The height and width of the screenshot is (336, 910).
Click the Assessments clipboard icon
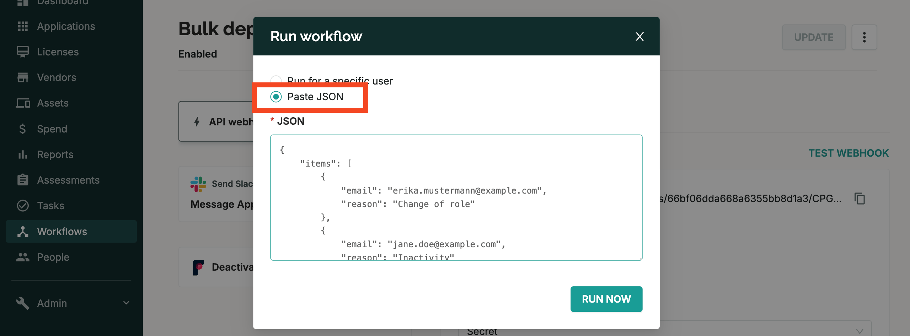(23, 180)
